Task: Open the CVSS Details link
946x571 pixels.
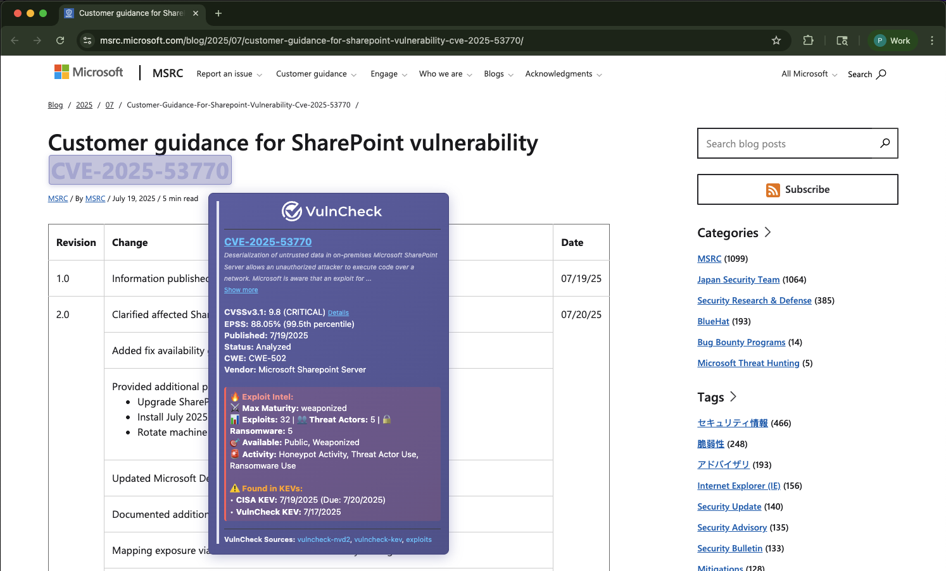Action: (x=338, y=313)
